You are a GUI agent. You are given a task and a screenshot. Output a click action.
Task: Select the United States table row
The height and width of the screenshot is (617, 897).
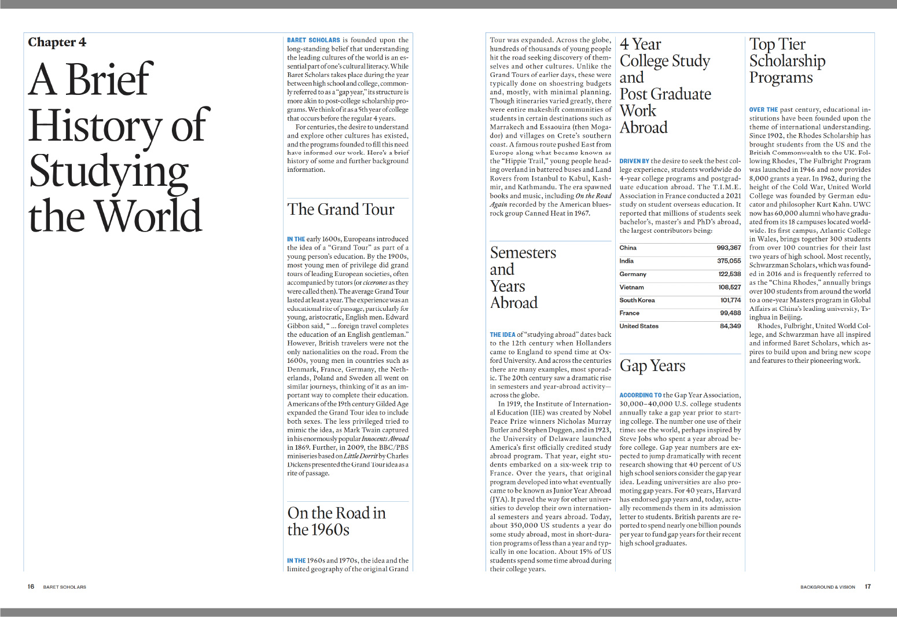coord(679,326)
